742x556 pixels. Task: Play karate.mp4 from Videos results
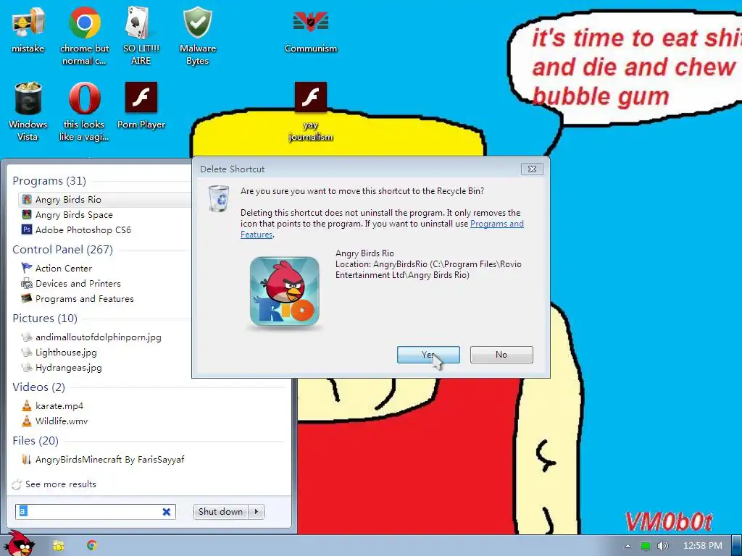(x=59, y=405)
